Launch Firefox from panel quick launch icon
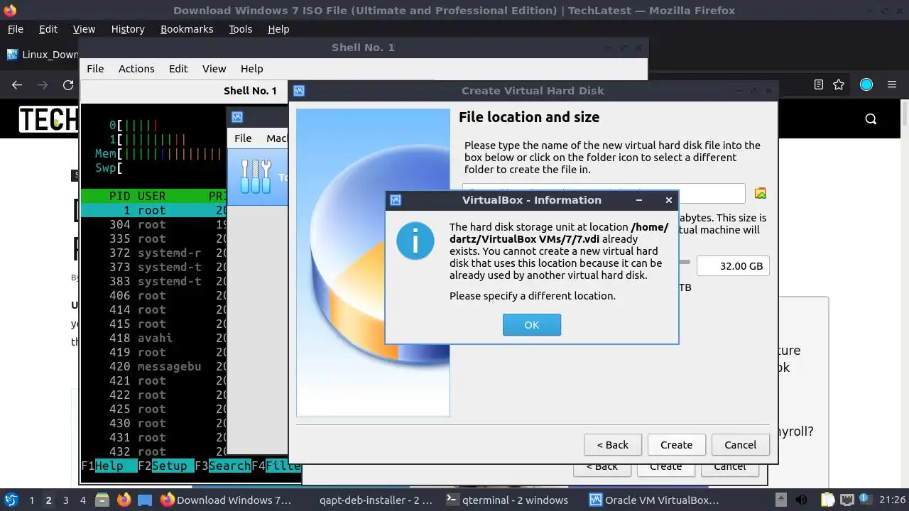This screenshot has height=511, width=909. 124,500
